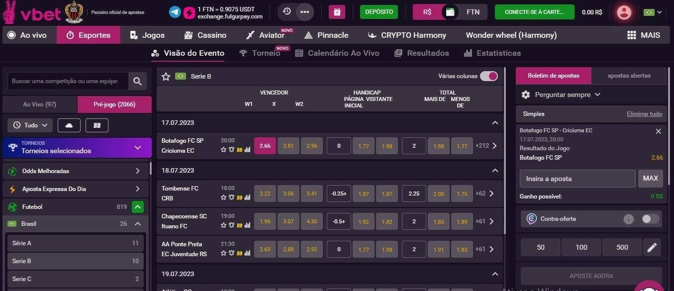674x291 pixels.
Task: Click the competition search input field
Action: (68, 81)
